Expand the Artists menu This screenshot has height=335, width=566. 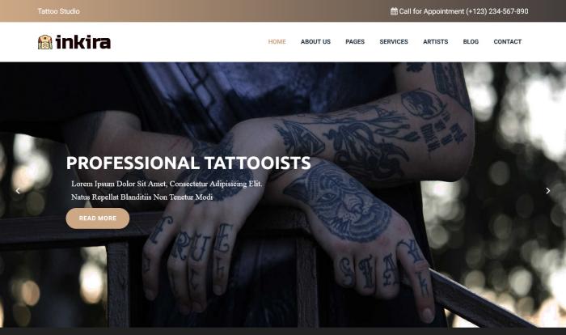[x=435, y=41]
